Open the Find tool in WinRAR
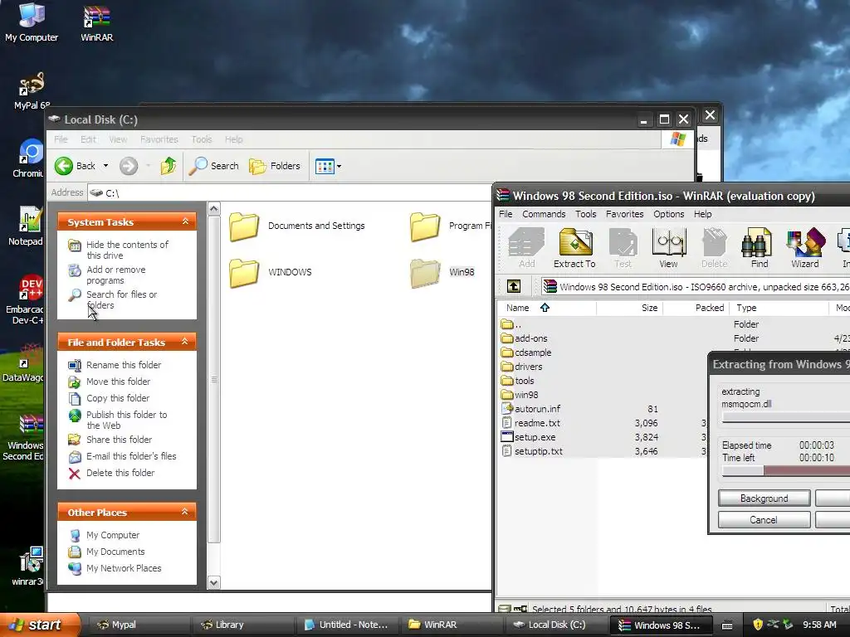This screenshot has height=637, width=850. point(759,248)
